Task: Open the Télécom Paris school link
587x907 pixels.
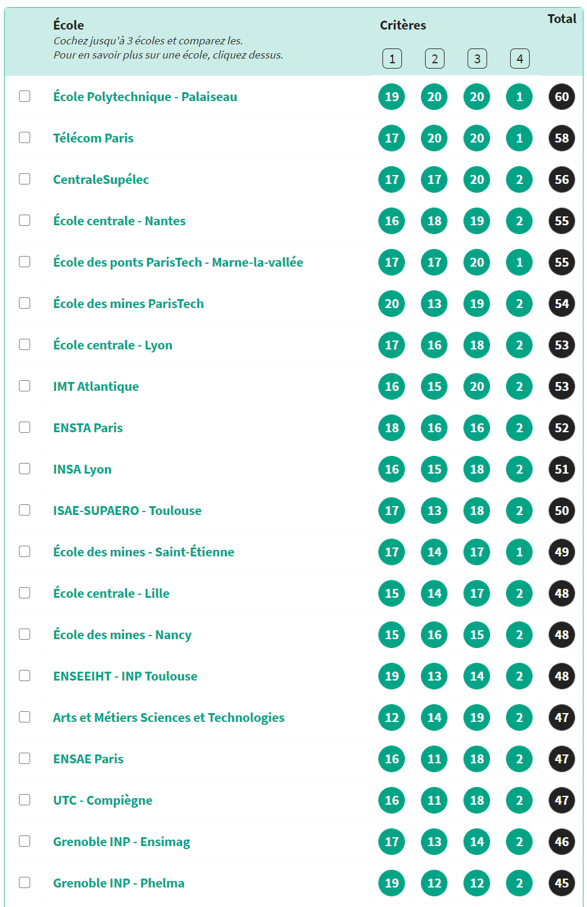Action: tap(93, 138)
